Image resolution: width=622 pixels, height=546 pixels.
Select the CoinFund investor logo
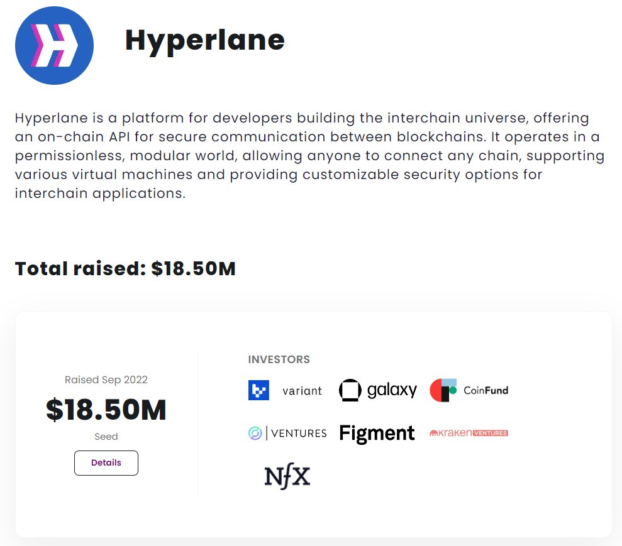(x=469, y=390)
